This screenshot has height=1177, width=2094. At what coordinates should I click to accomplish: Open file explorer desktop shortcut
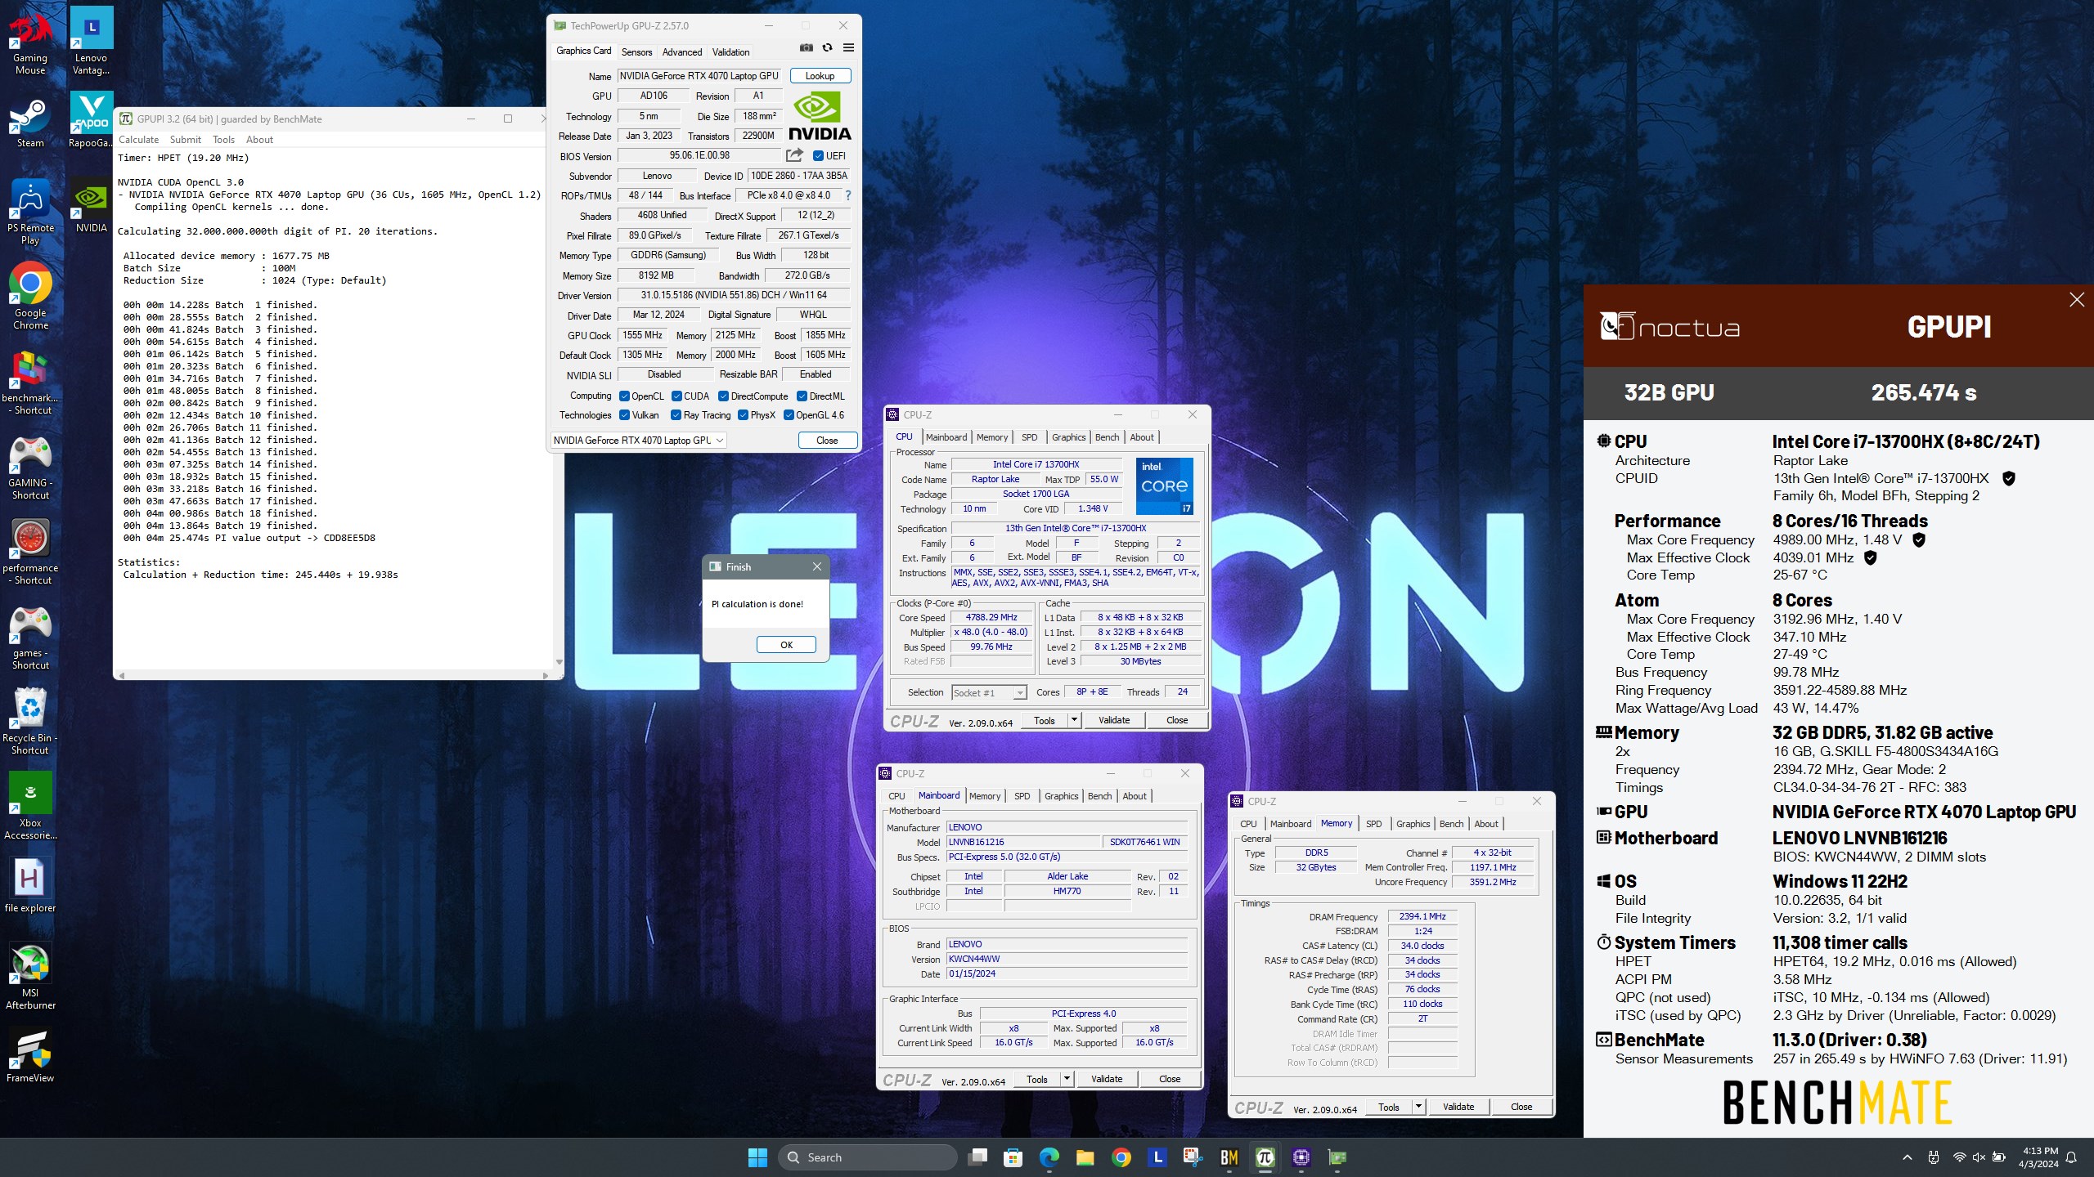tap(30, 886)
